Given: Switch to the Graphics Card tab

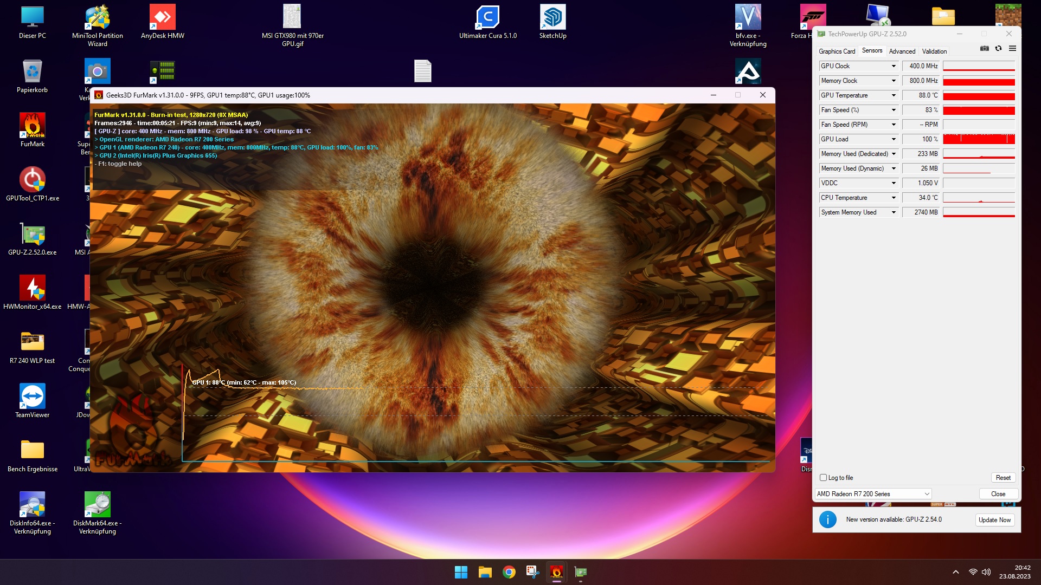Looking at the screenshot, I should tap(837, 51).
